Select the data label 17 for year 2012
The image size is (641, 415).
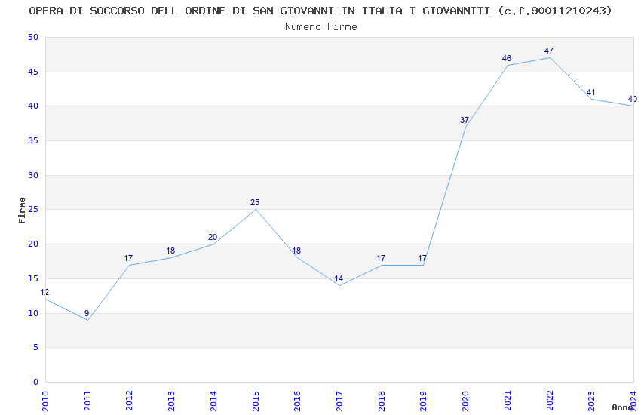click(128, 258)
